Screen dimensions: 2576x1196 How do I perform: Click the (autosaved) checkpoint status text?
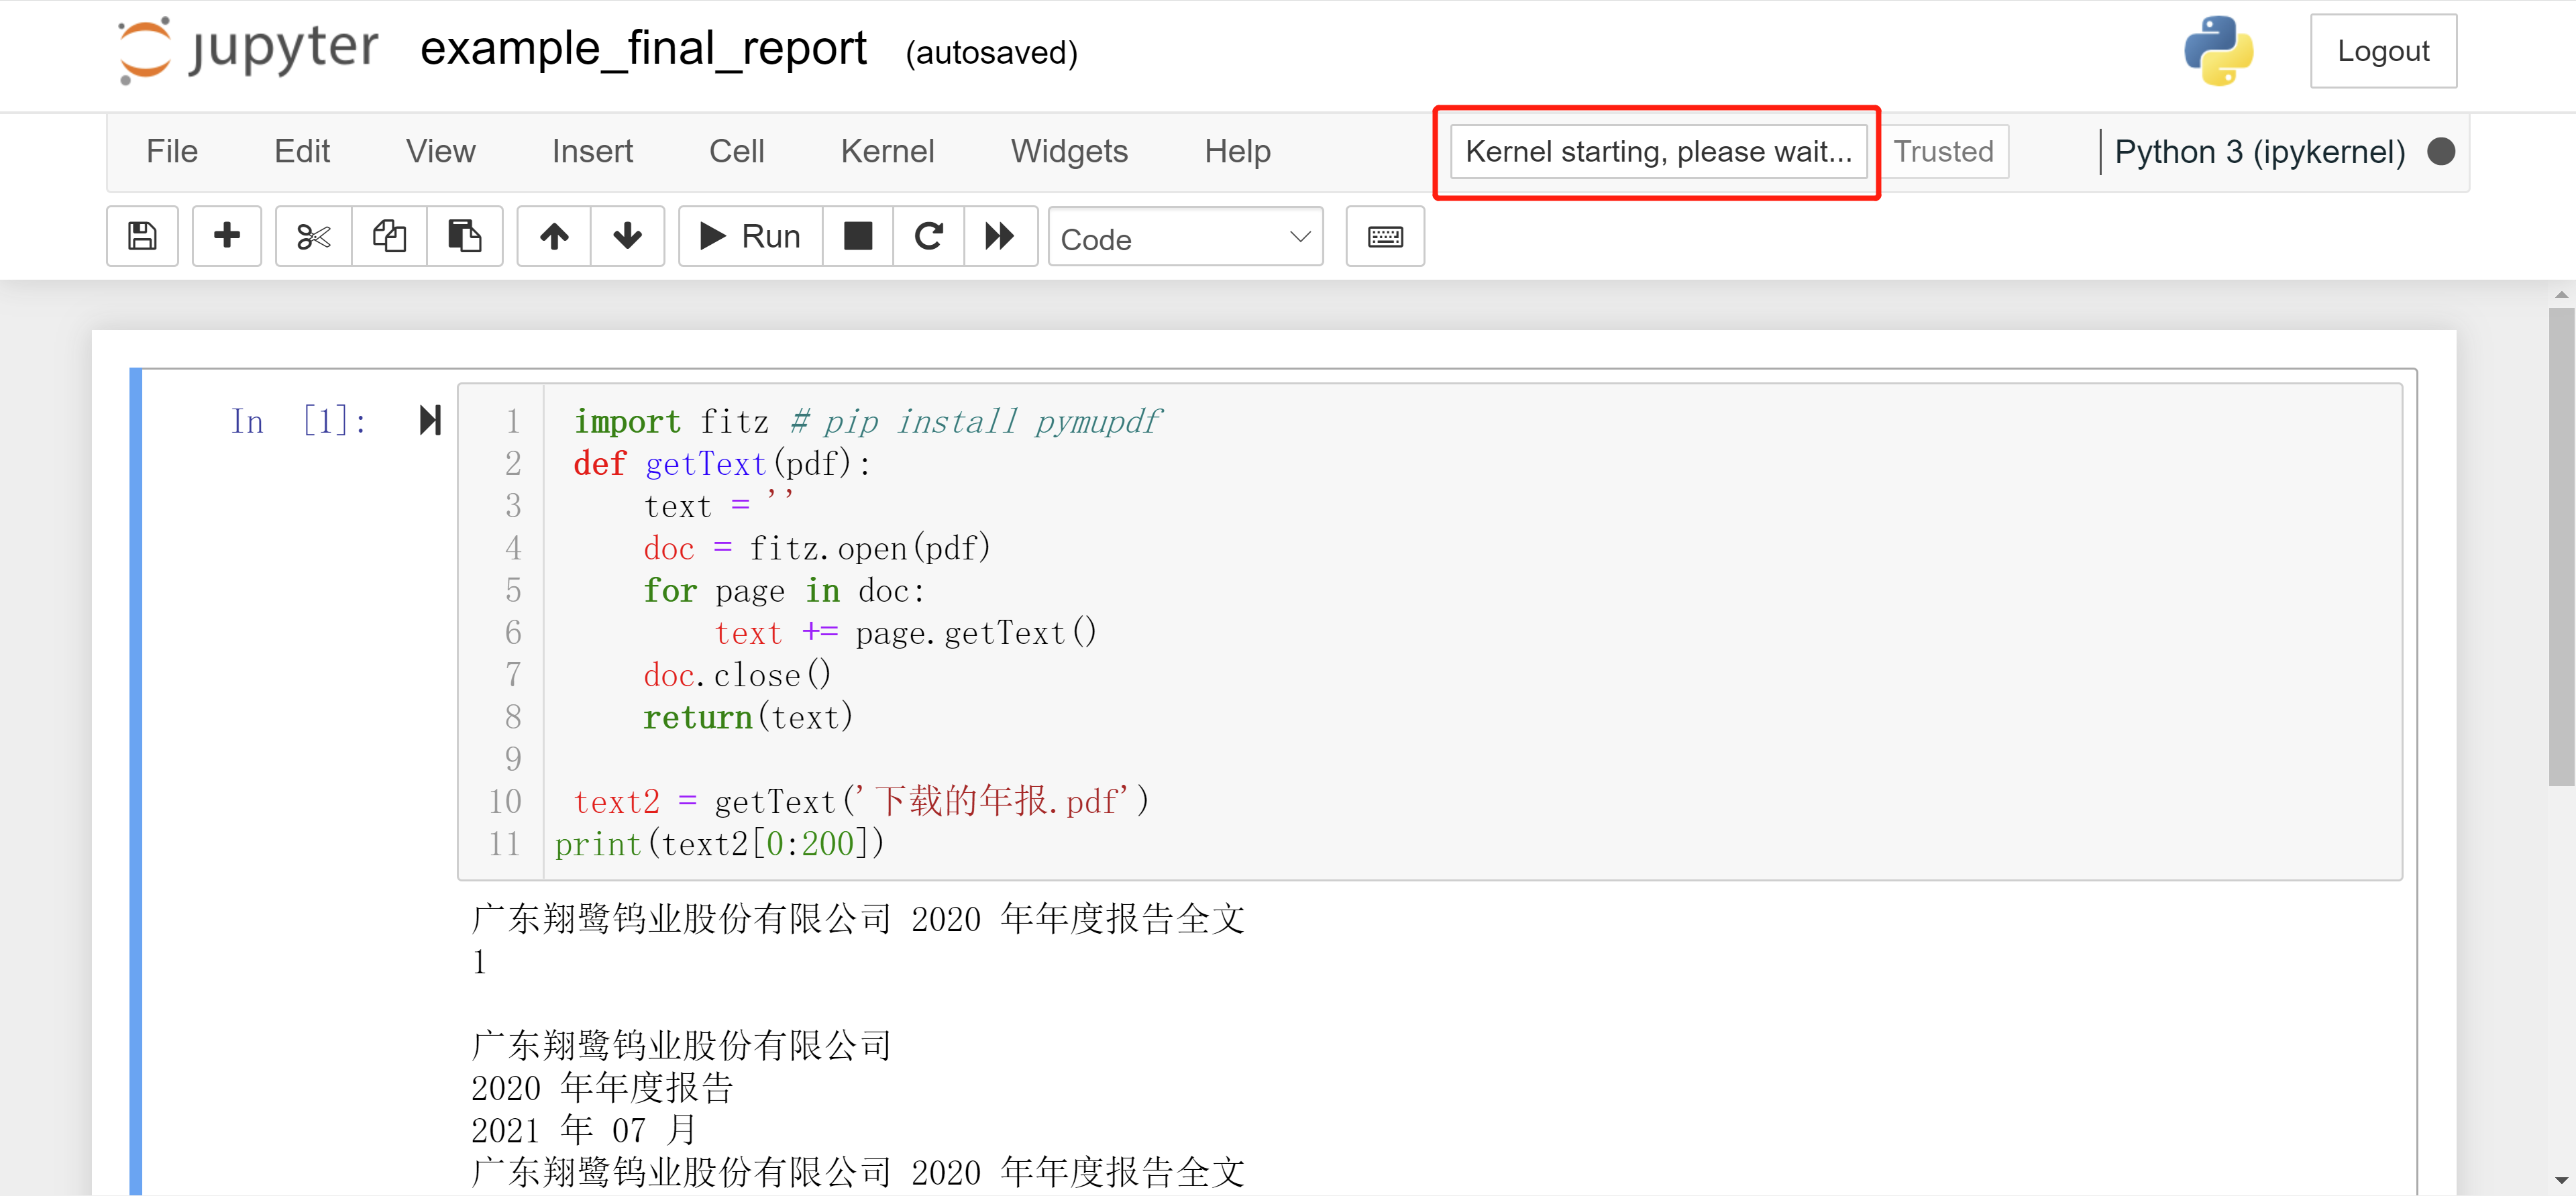point(991,52)
